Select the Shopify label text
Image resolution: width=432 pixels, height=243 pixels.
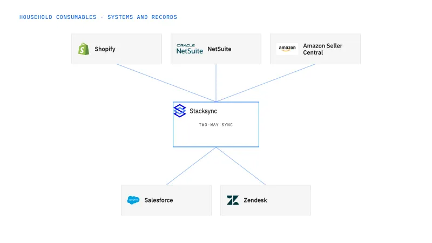[105, 49]
